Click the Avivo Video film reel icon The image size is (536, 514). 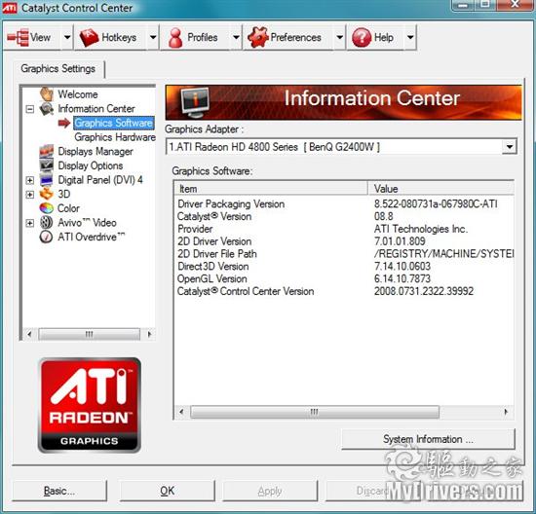pos(46,223)
